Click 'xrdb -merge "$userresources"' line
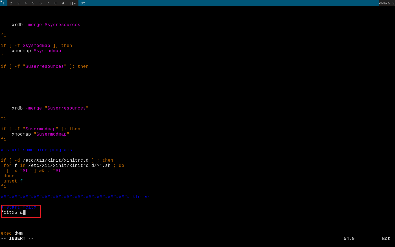Viewport: 395px width, 247px height. (x=50, y=108)
